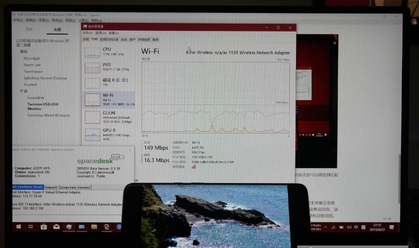The width and height of the screenshot is (419, 248).
Task: Open Internet Explorer from the taskbar
Action: pyautogui.click(x=107, y=227)
